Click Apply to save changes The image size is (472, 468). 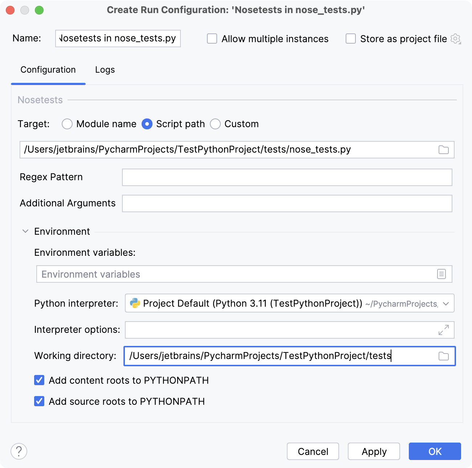374,451
